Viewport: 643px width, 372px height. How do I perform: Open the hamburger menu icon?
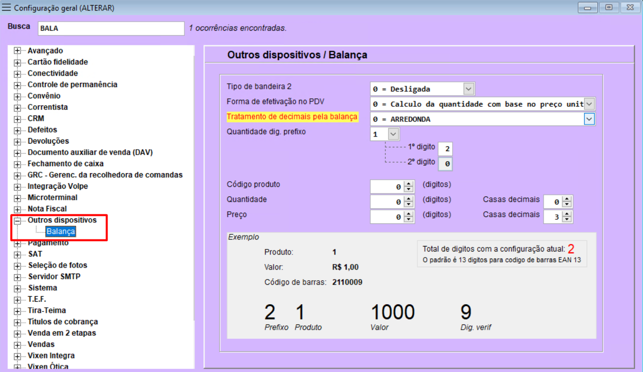pos(8,8)
